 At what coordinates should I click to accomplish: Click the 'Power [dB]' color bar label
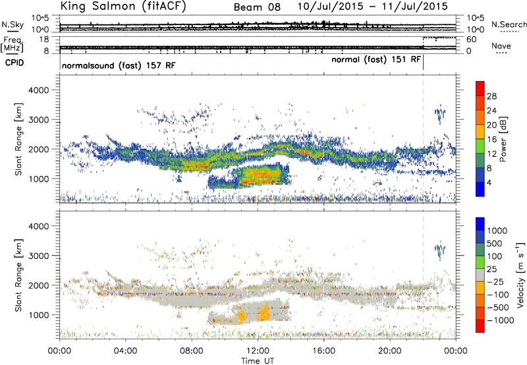[503, 139]
